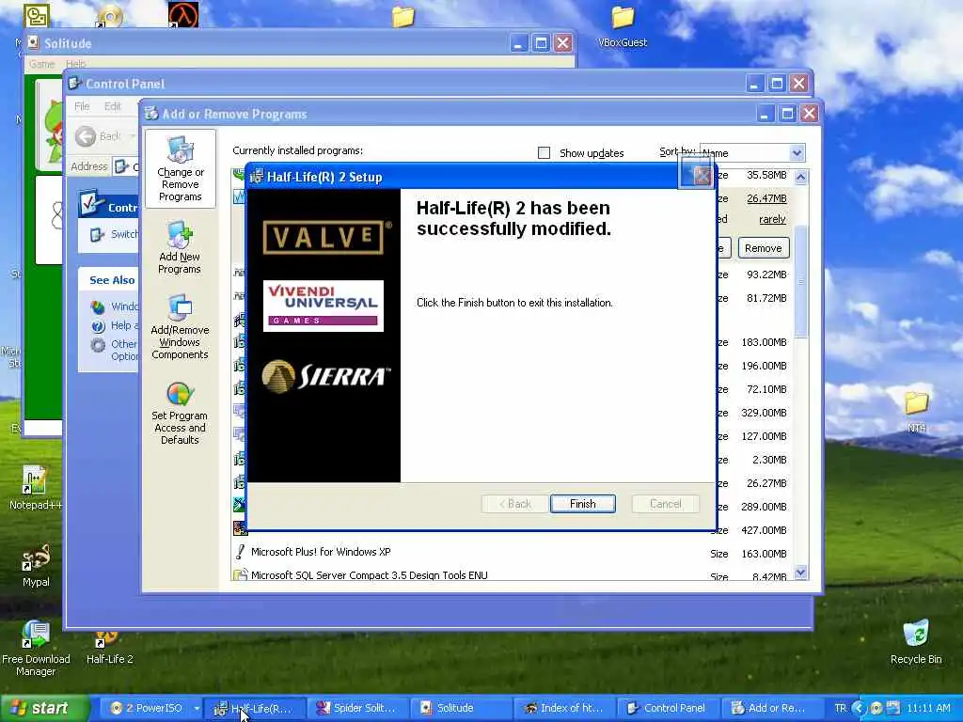Image resolution: width=963 pixels, height=722 pixels.
Task: Open Add/Remove Windows Components
Action: [180, 326]
